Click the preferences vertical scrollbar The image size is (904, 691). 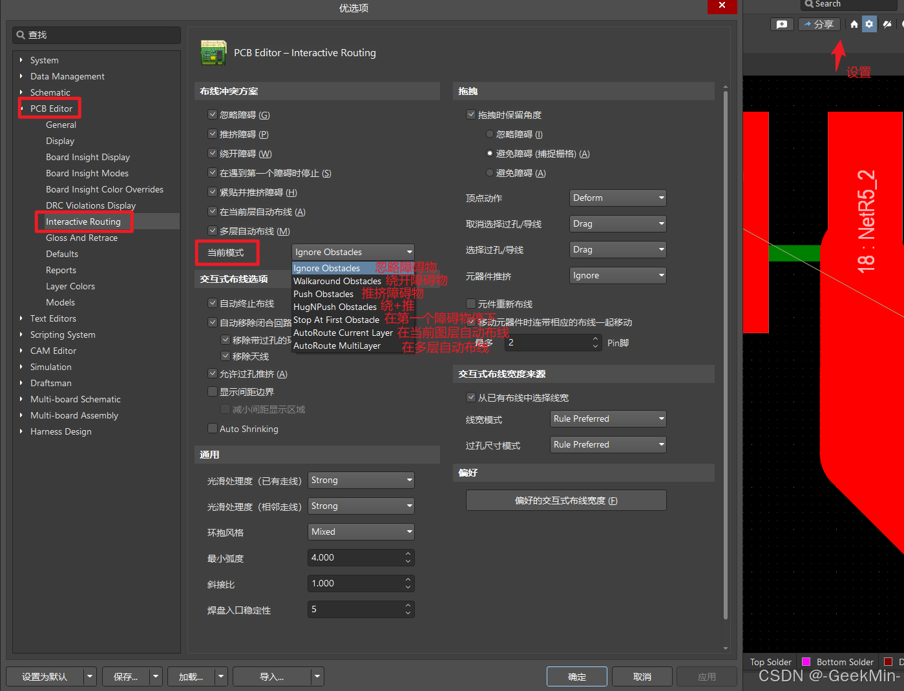[726, 355]
